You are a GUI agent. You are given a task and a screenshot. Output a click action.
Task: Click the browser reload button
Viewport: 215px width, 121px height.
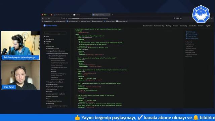click(49, 18)
